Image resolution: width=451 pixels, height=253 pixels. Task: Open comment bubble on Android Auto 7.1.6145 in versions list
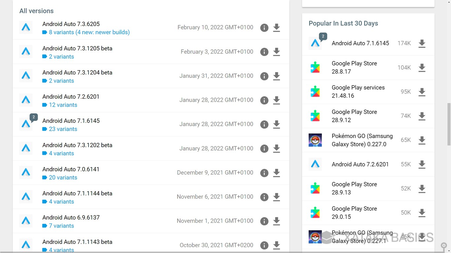(x=34, y=117)
